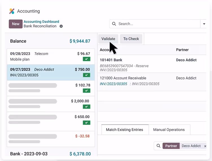The width and height of the screenshot is (212, 161).
Task: Click the Bank - 2023-09-03 statement header
Action: tap(29, 154)
